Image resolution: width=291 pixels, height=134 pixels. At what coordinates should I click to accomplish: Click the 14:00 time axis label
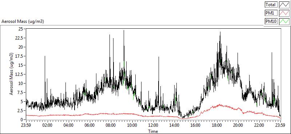pyautogui.click(x=175, y=125)
